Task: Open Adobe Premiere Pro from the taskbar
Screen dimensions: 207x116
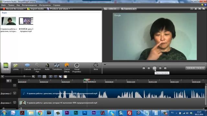Action: click(67, 113)
